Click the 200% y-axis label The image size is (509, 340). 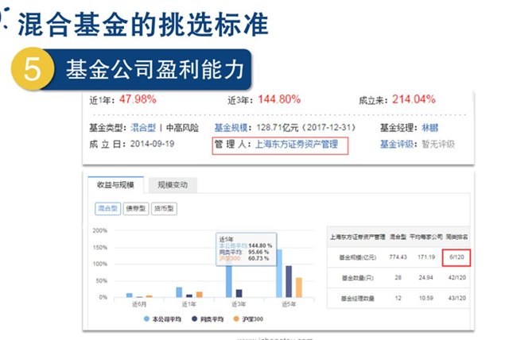99,230
